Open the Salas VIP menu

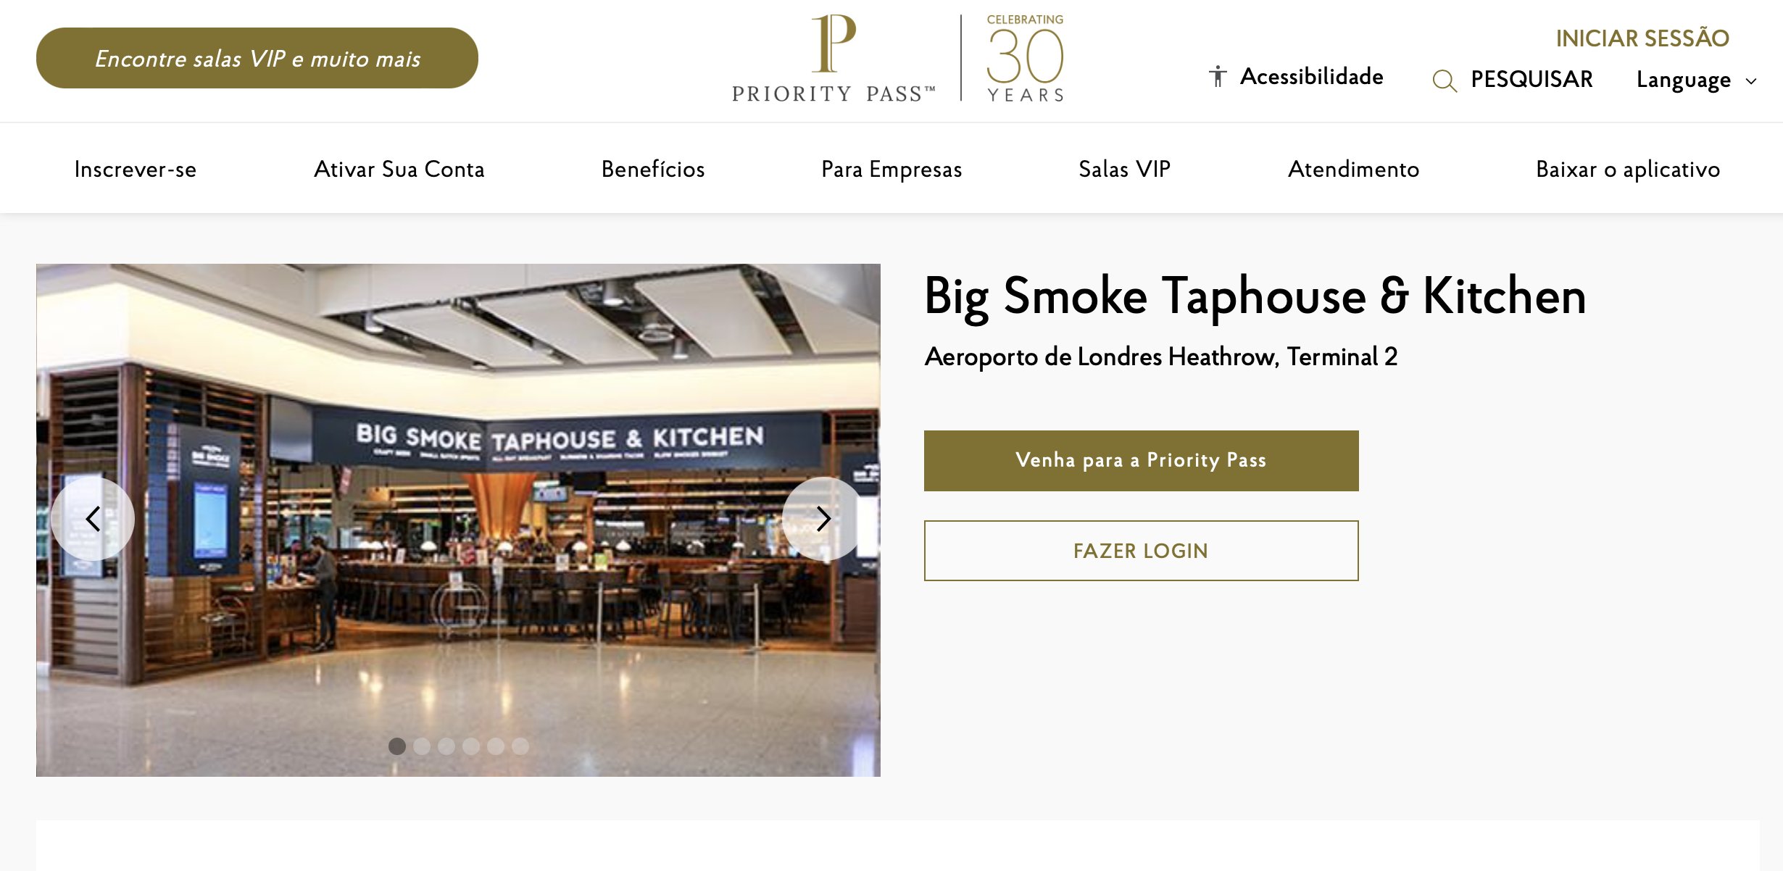(1124, 169)
